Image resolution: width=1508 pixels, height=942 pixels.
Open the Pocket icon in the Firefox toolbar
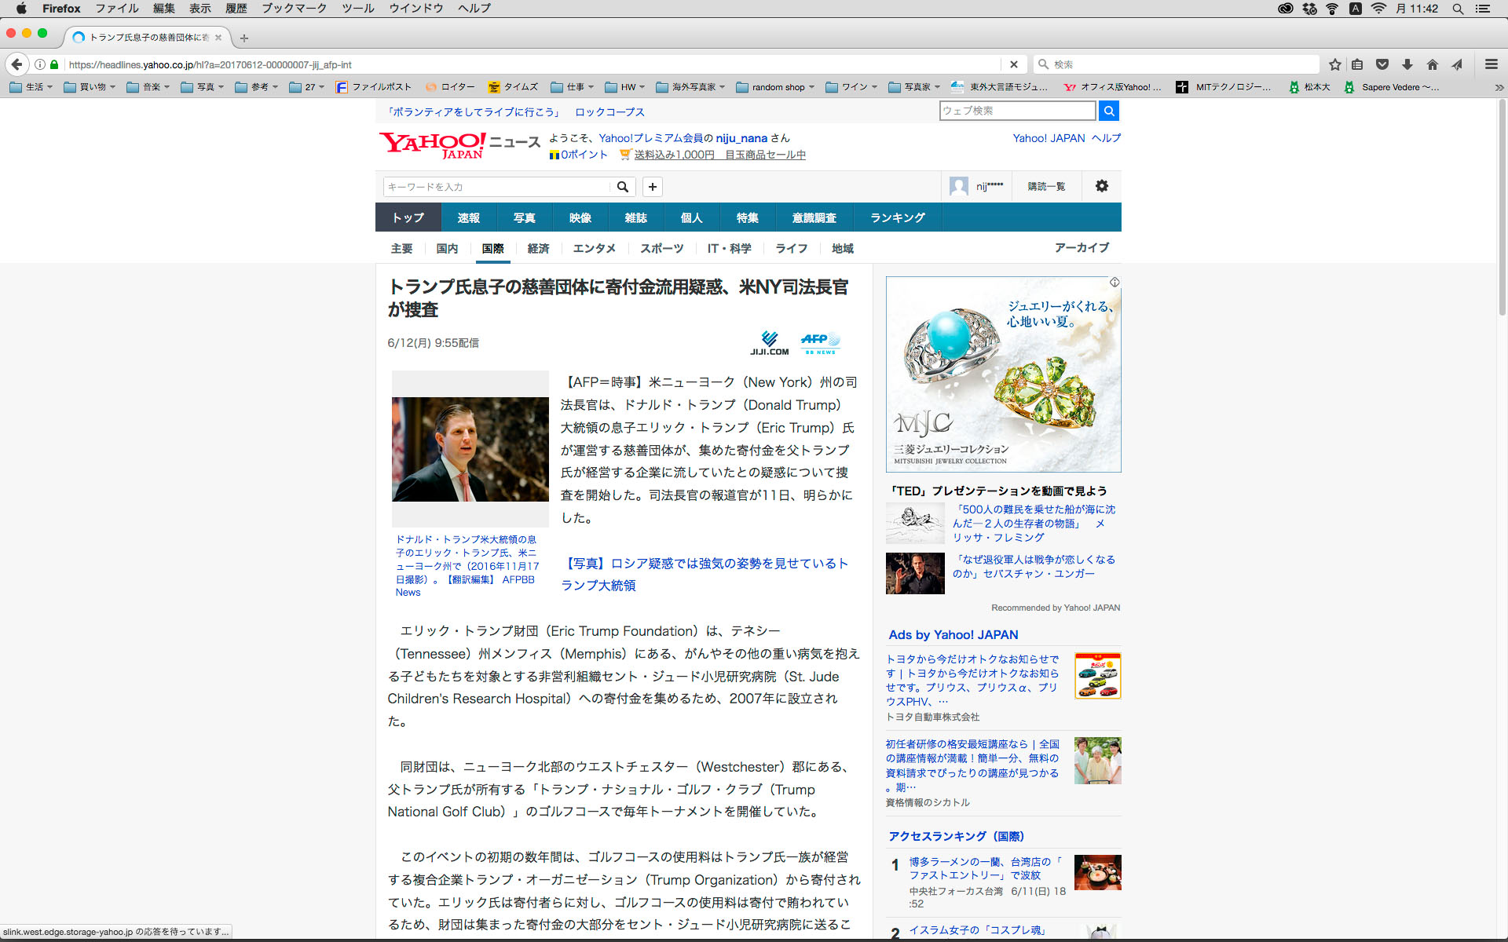point(1382,64)
